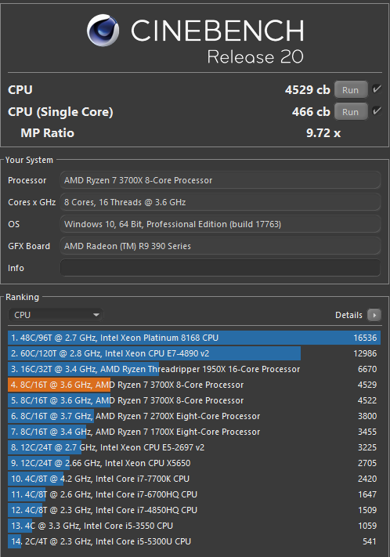Toggle the CPU test checkbox

(377, 89)
